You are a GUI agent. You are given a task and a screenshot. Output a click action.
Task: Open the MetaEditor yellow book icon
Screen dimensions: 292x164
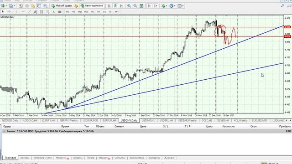point(76,6)
